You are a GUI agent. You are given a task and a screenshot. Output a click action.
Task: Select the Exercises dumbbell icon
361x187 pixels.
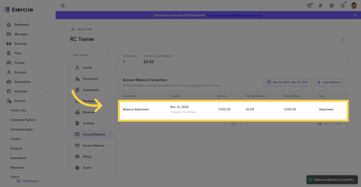pyautogui.click(x=9, y=43)
